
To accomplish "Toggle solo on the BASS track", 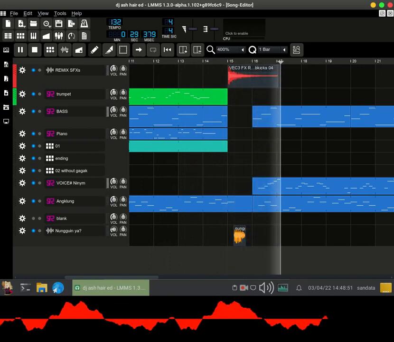I will 39,112.
